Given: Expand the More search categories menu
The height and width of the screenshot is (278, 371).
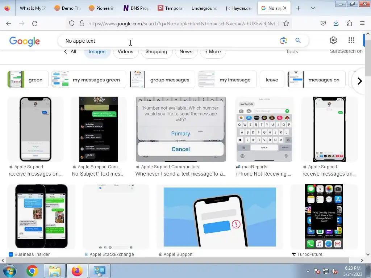Looking at the screenshot, I should click(213, 51).
